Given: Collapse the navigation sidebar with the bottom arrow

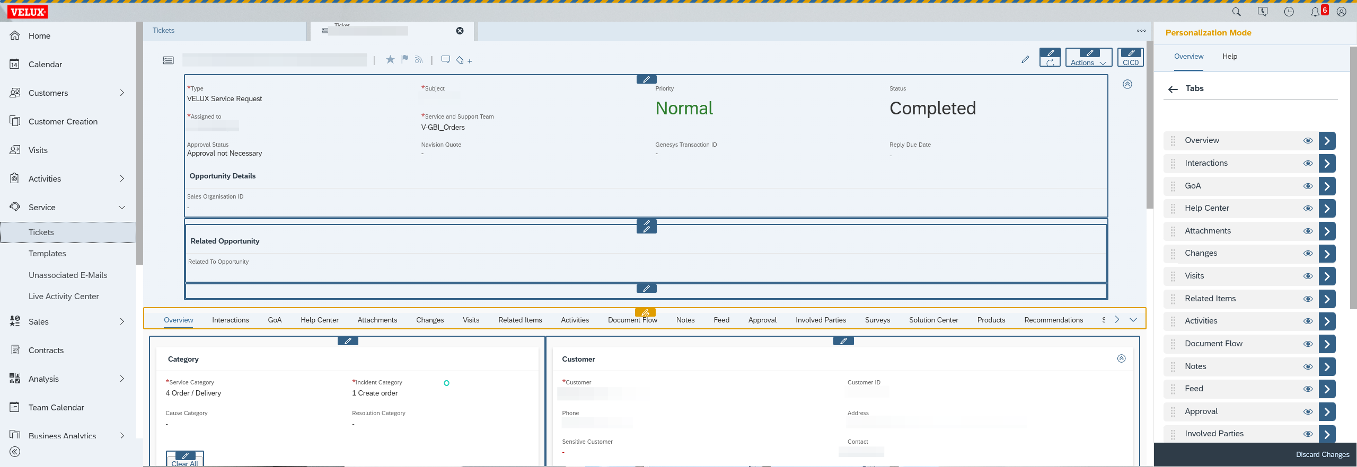Looking at the screenshot, I should pyautogui.click(x=15, y=452).
